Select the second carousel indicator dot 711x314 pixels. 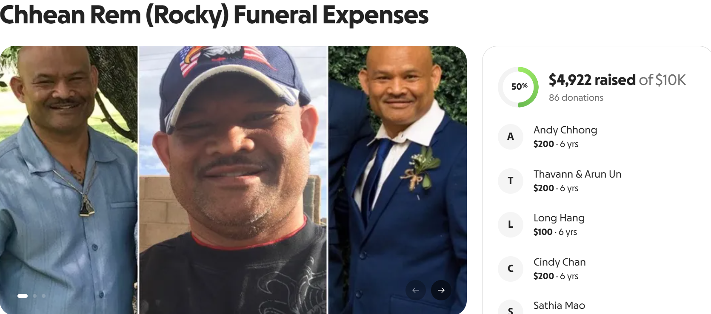[35, 296]
